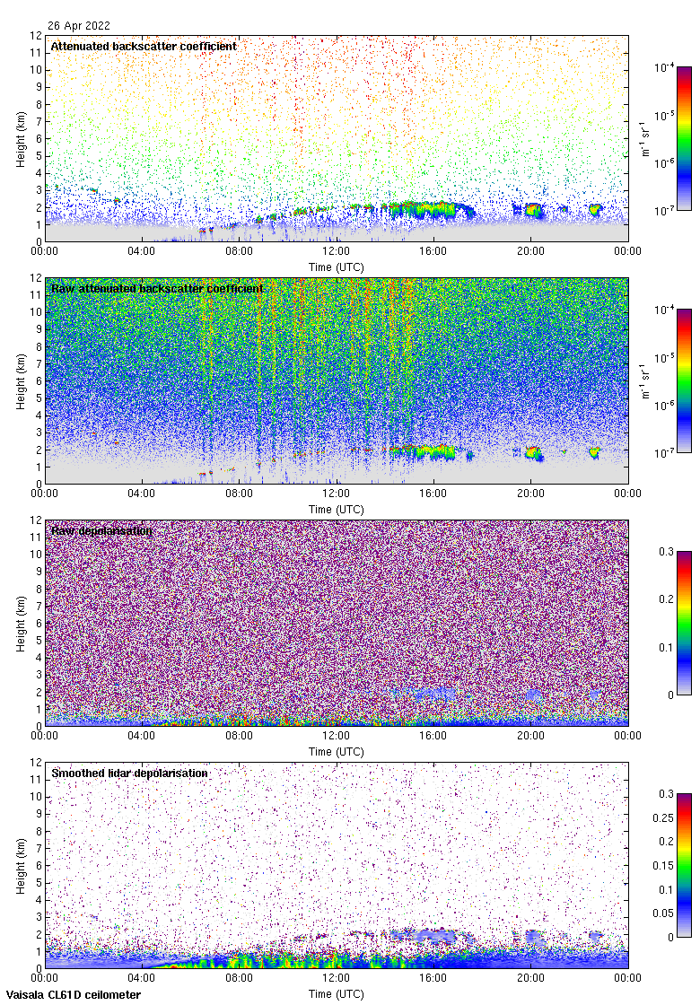Click the m⁻¹ sr⁻¹ unit label of the Raw attenuated colorbar

click(645, 380)
